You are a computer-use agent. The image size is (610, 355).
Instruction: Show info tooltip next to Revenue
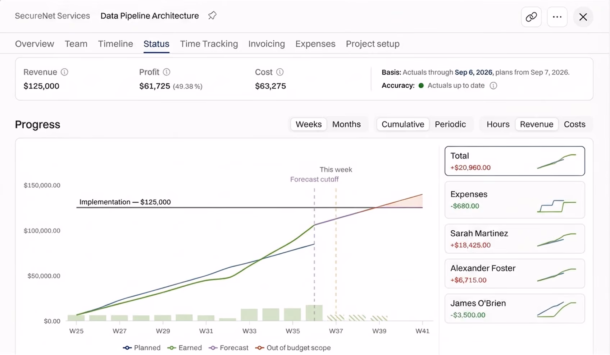pos(64,72)
